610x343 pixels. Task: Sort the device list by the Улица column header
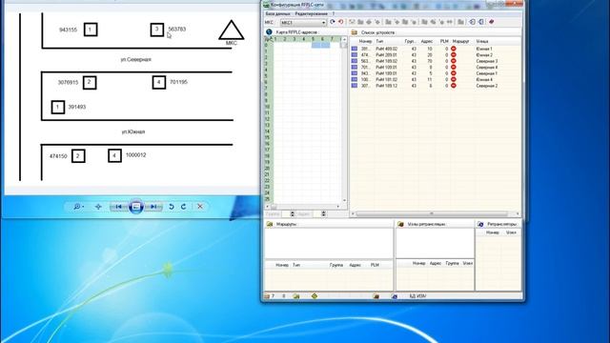point(482,41)
